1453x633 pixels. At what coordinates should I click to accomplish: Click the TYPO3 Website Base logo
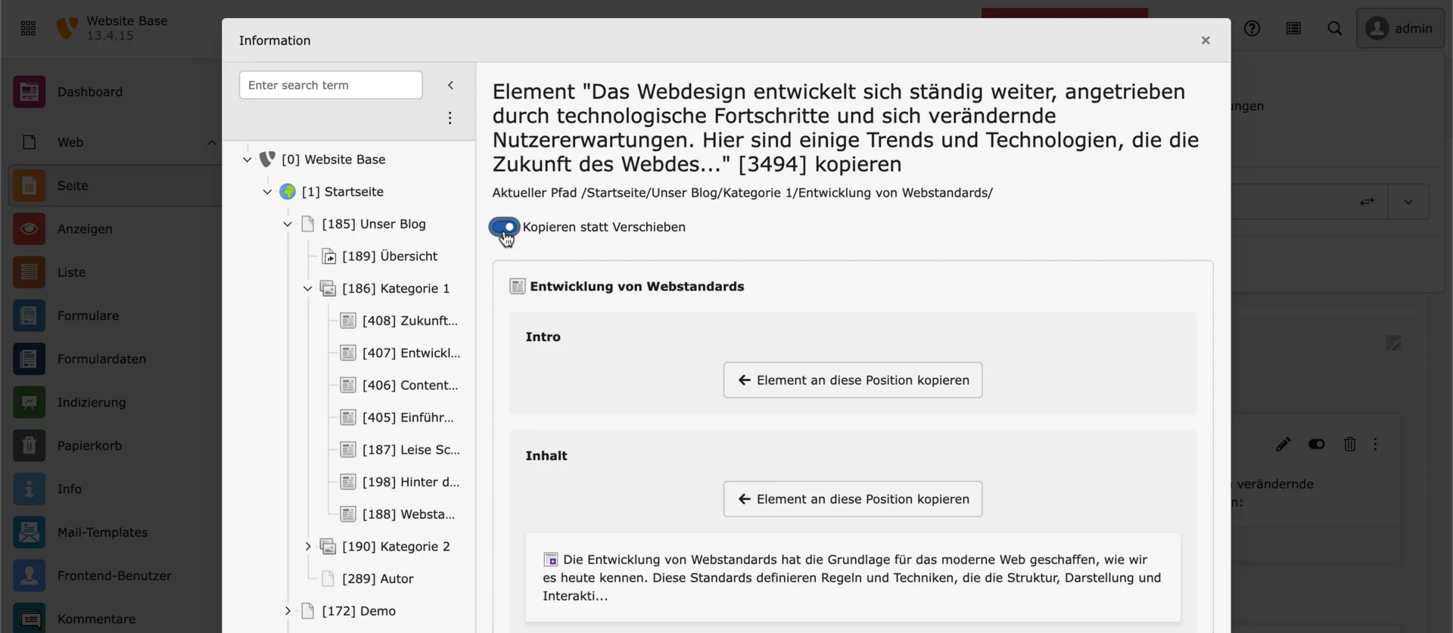(67, 28)
